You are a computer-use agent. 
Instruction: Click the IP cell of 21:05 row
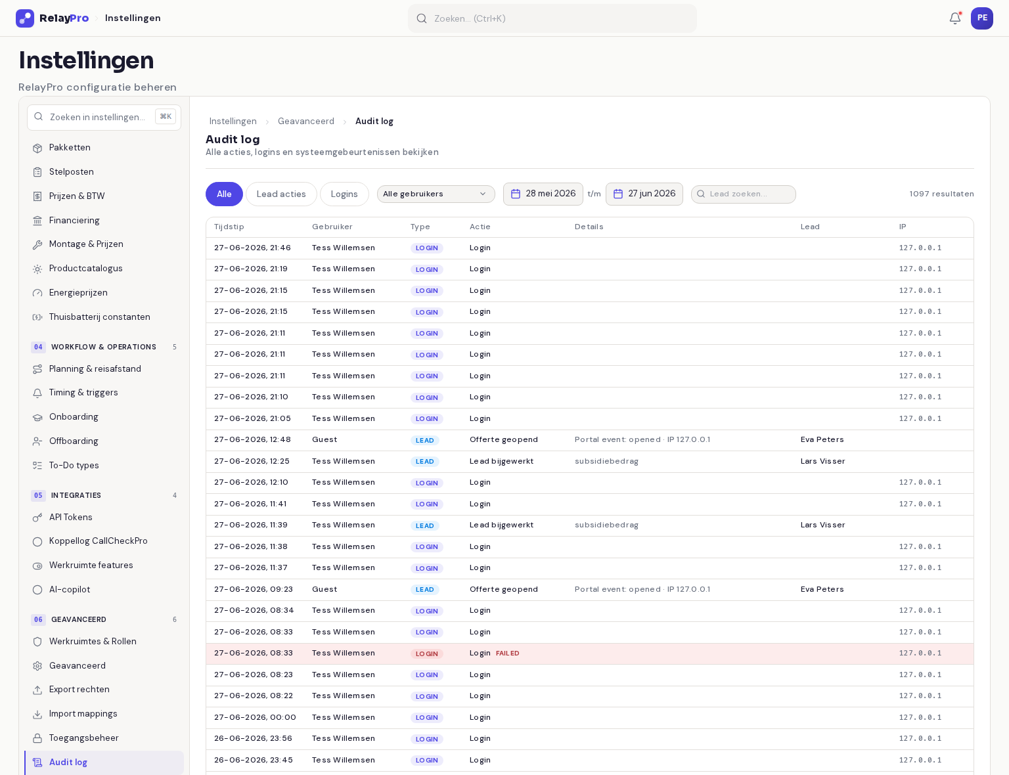click(x=920, y=419)
